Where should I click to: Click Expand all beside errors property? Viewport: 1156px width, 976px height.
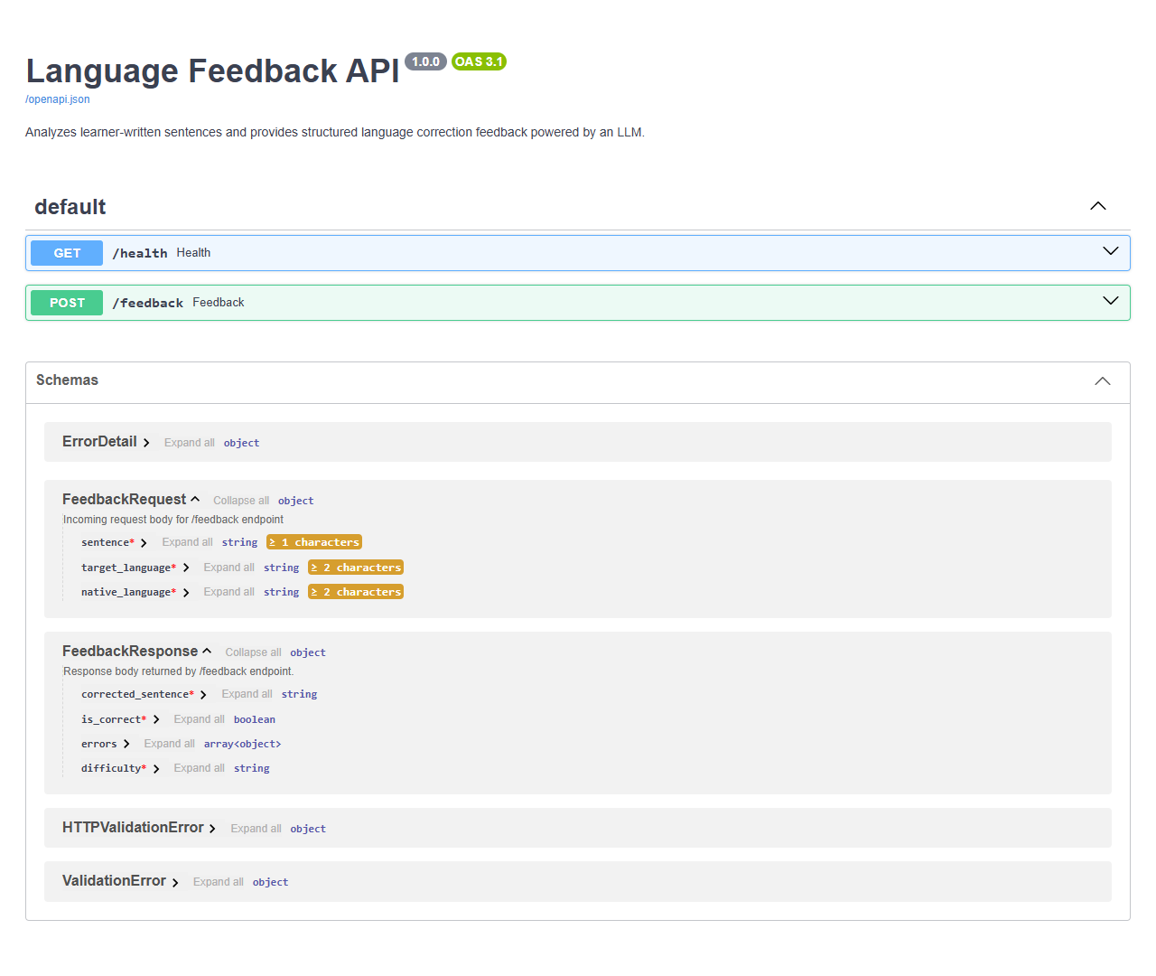pyautogui.click(x=169, y=744)
